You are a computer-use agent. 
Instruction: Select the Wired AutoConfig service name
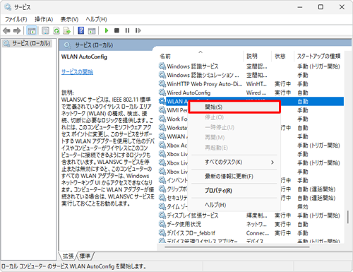pyautogui.click(x=189, y=93)
